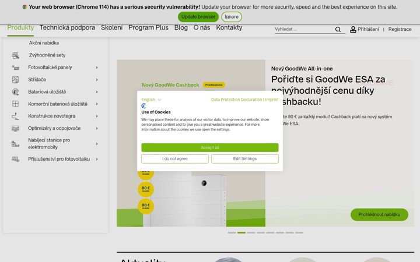The image size is (420, 262).
Task: Click the Komerční bateriová úložiště icon
Action: pos(16,104)
